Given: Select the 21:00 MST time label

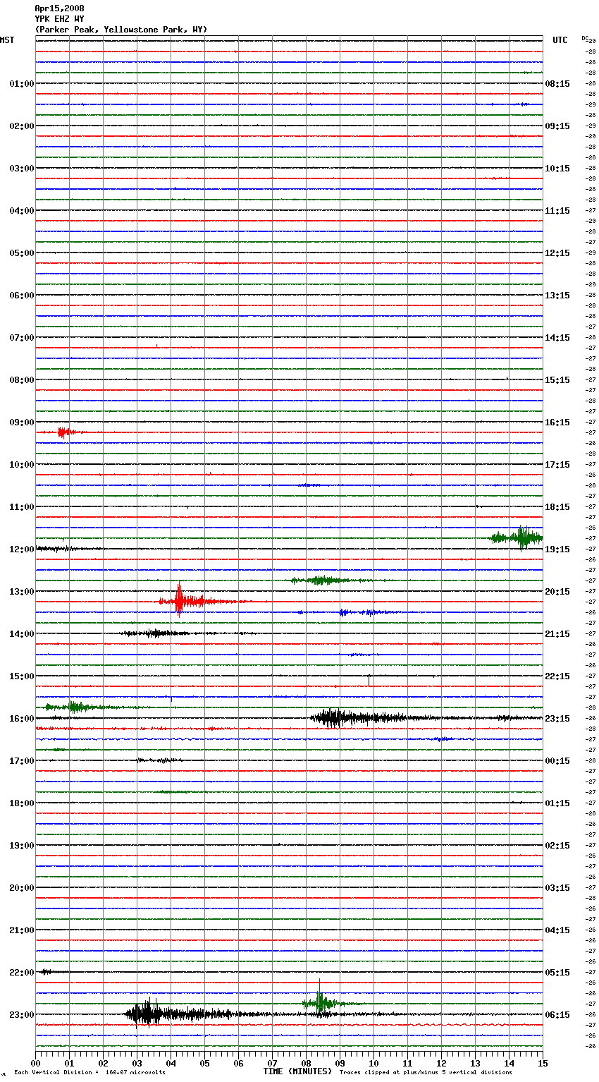Looking at the screenshot, I should [x=22, y=930].
